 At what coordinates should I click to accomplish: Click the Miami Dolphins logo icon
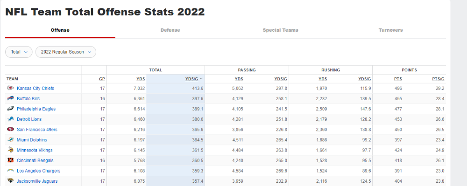pyautogui.click(x=10, y=140)
